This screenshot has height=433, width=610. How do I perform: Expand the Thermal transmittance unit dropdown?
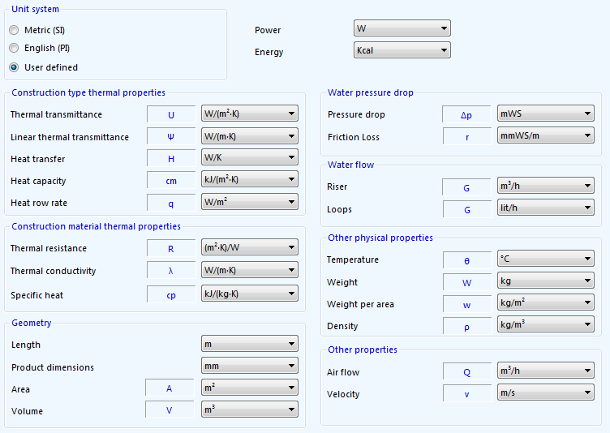coord(249,114)
